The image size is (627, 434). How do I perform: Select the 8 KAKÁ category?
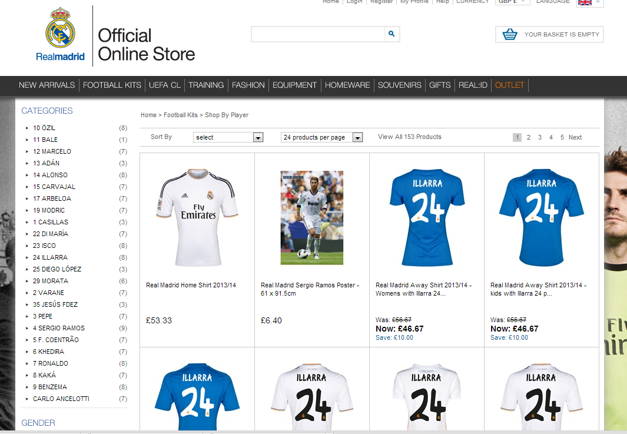44,375
